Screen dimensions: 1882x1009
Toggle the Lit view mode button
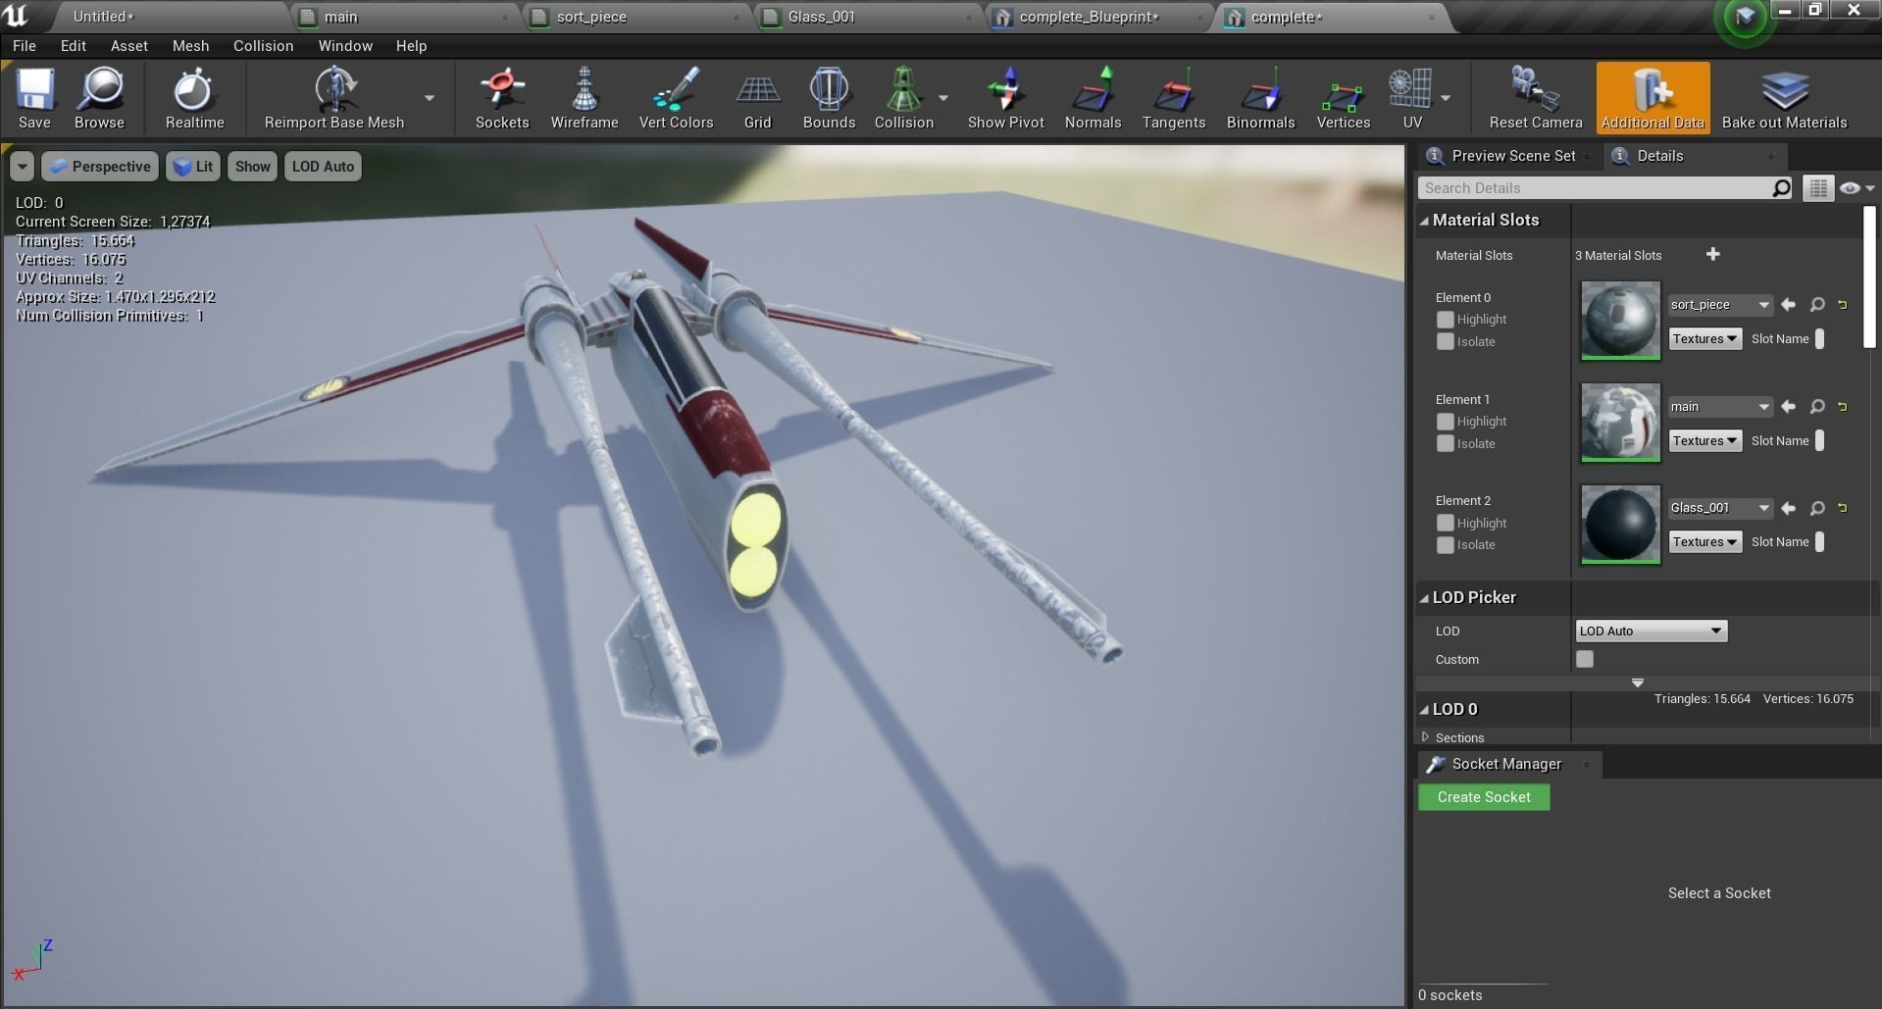click(192, 167)
